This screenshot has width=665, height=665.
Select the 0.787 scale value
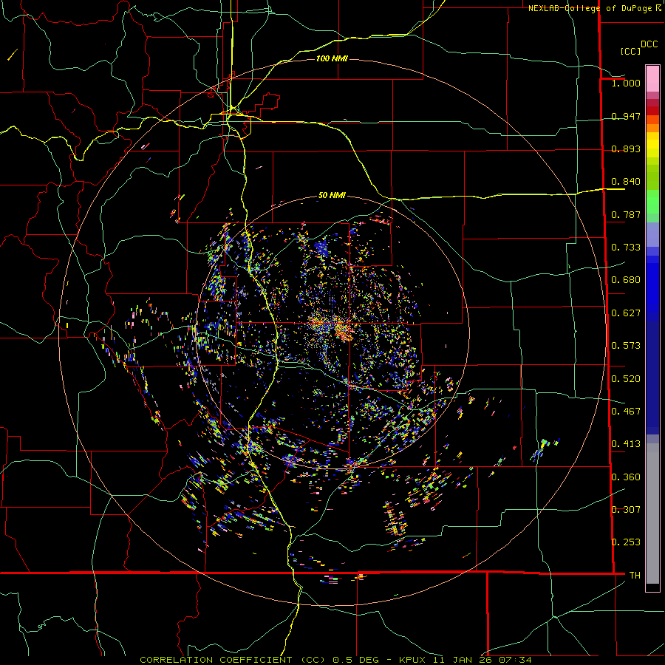pyautogui.click(x=626, y=214)
